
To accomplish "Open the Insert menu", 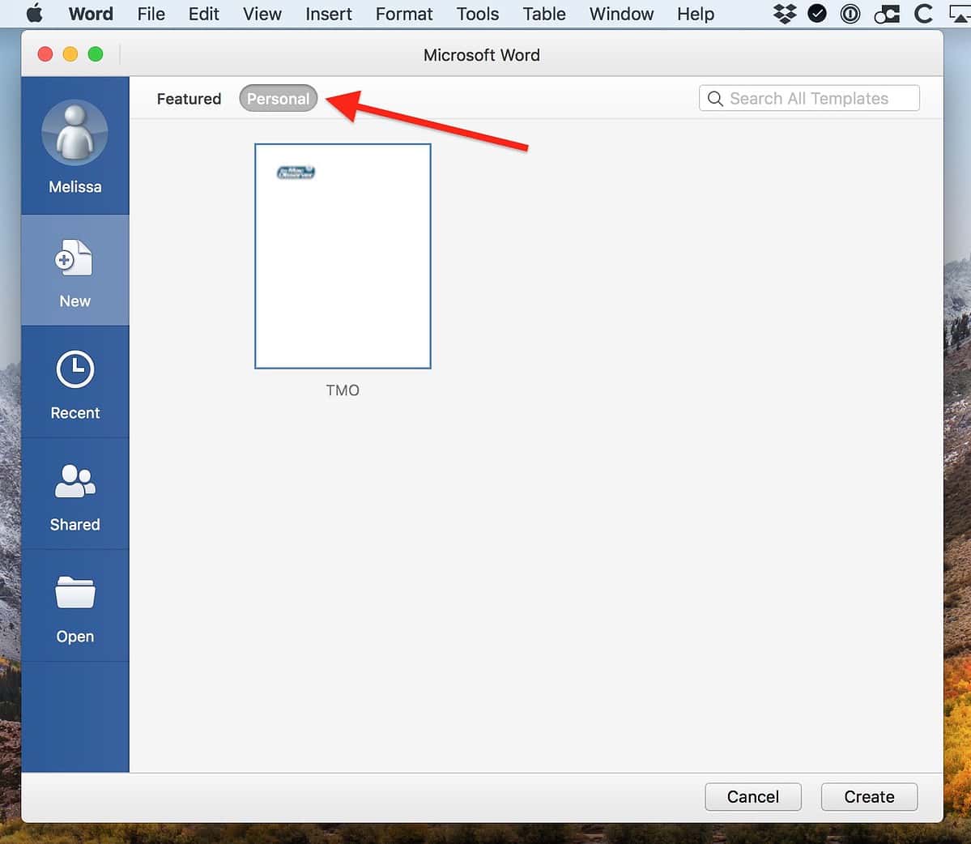I will click(328, 14).
